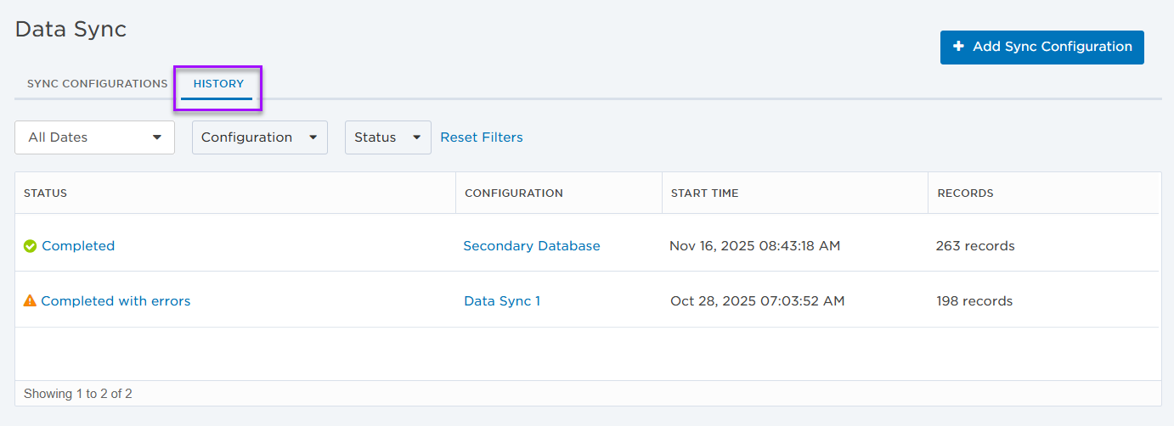Screen dimensions: 1174x426
Task: Click the Status column header
Action: click(45, 193)
